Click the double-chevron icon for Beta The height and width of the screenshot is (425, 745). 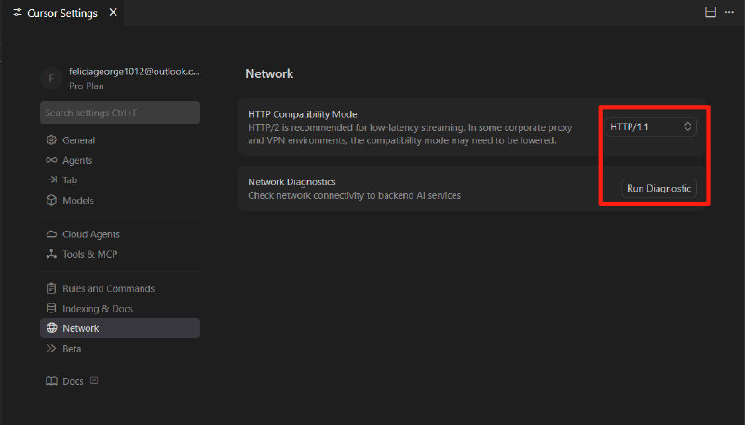point(51,349)
